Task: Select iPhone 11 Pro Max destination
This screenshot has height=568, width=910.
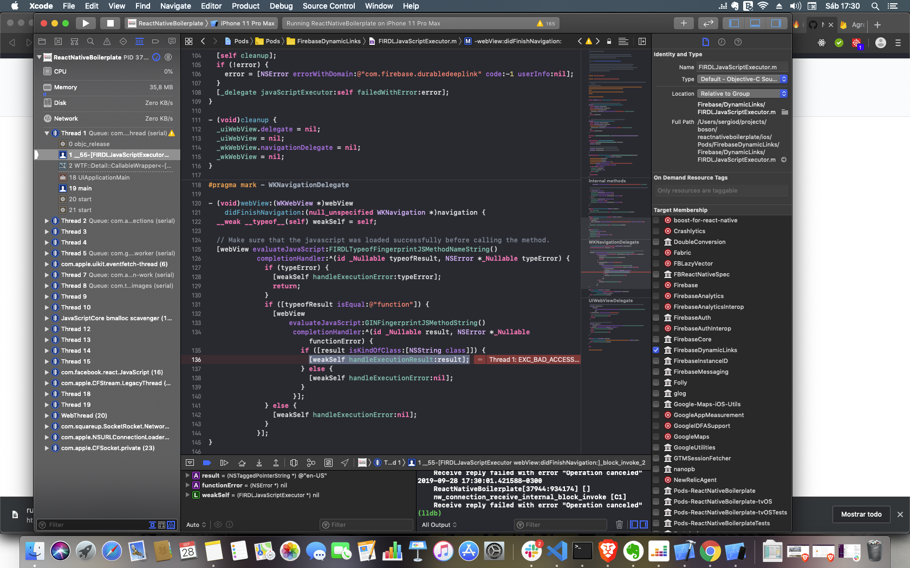Action: click(x=243, y=23)
